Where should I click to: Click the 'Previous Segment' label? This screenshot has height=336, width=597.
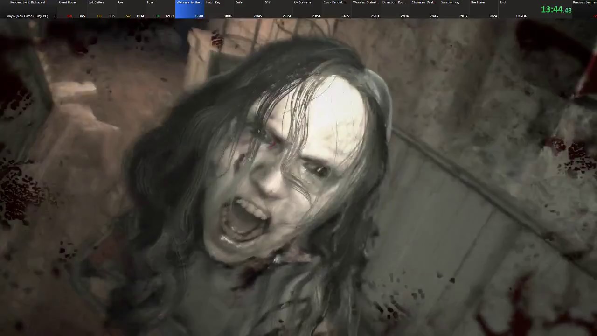585,2
